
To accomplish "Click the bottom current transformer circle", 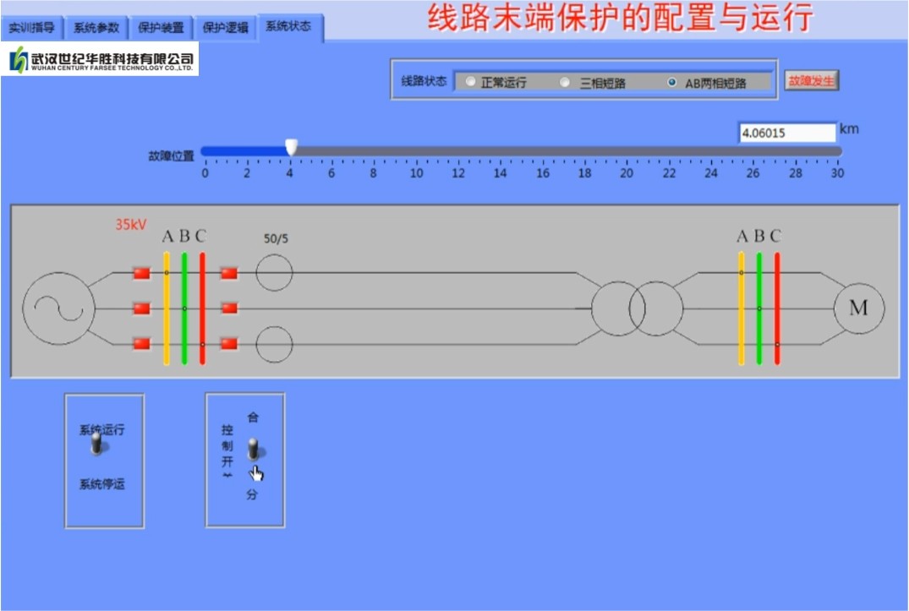I will [274, 345].
